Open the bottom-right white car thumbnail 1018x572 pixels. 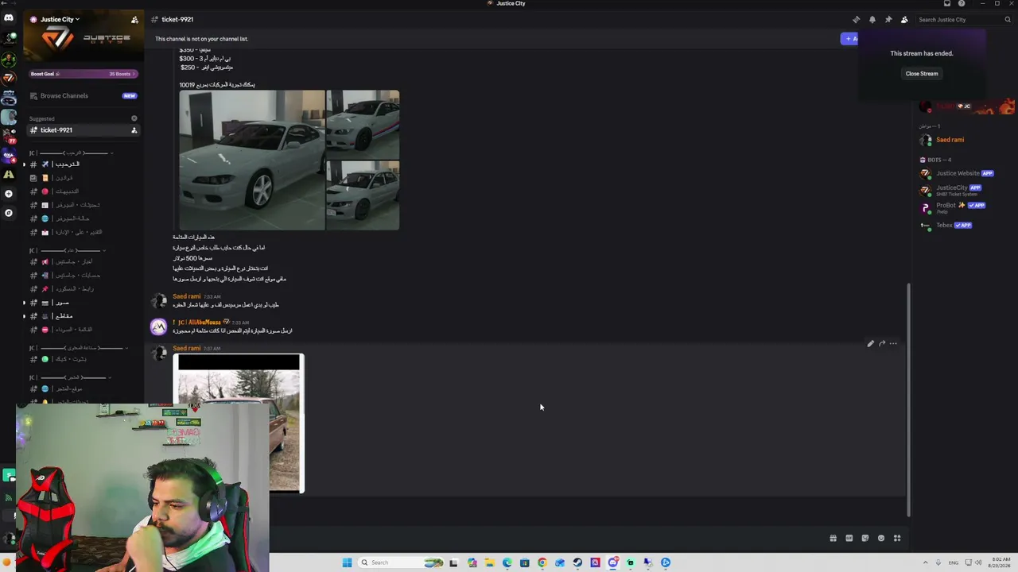(x=363, y=195)
